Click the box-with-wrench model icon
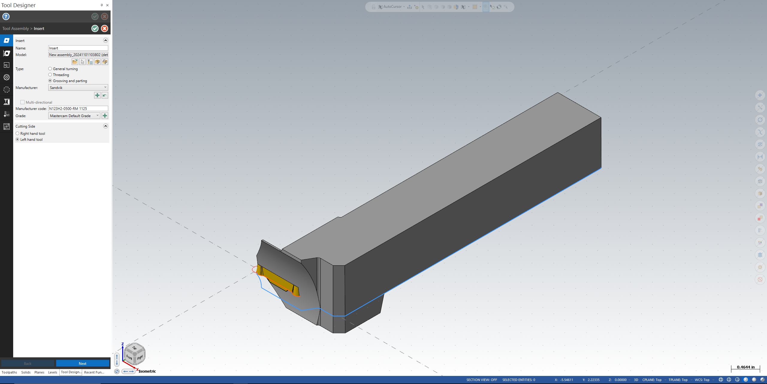Screen dimensions: 767x384 (x=97, y=62)
